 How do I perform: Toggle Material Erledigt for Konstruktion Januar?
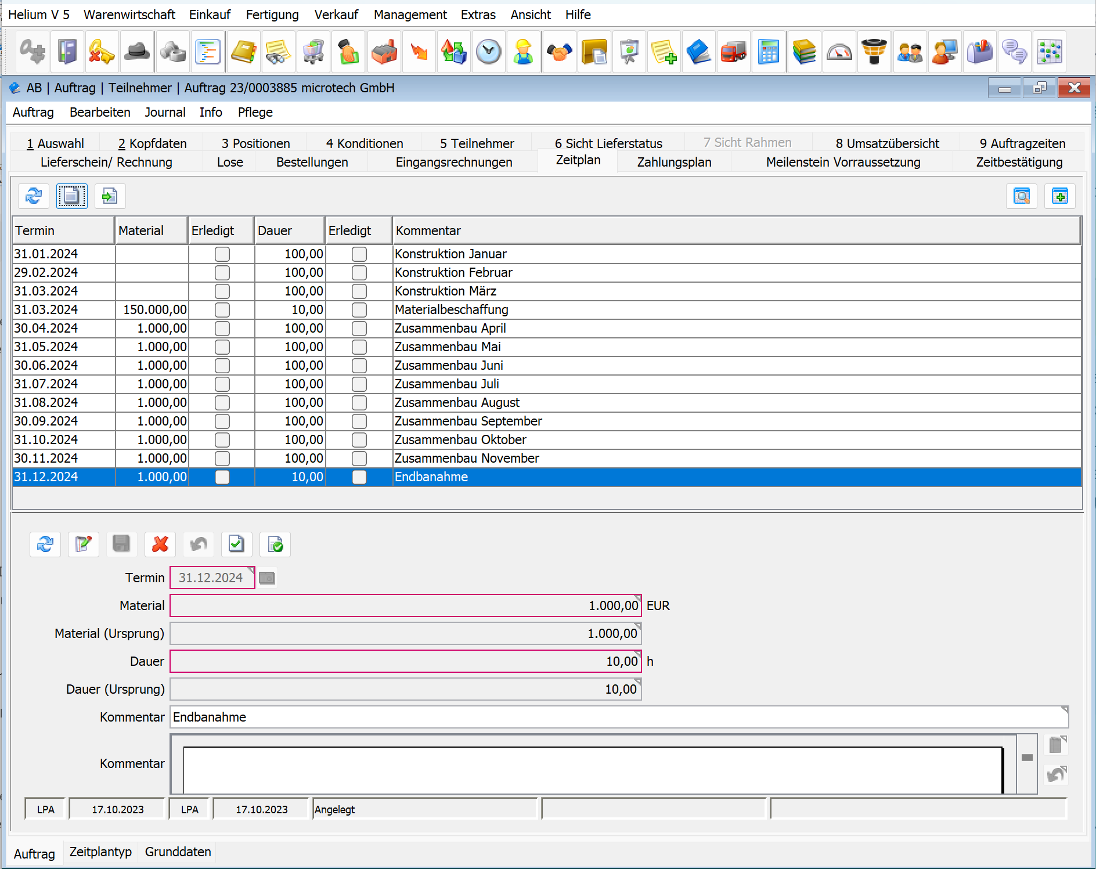222,254
